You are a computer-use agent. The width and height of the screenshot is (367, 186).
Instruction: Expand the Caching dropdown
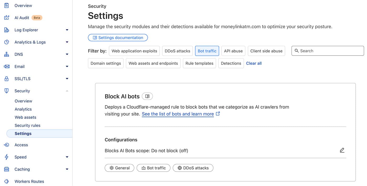point(67,169)
